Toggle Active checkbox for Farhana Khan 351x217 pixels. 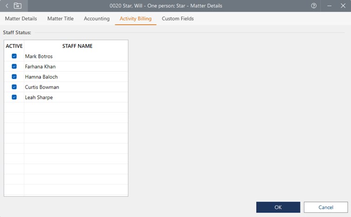click(14, 67)
